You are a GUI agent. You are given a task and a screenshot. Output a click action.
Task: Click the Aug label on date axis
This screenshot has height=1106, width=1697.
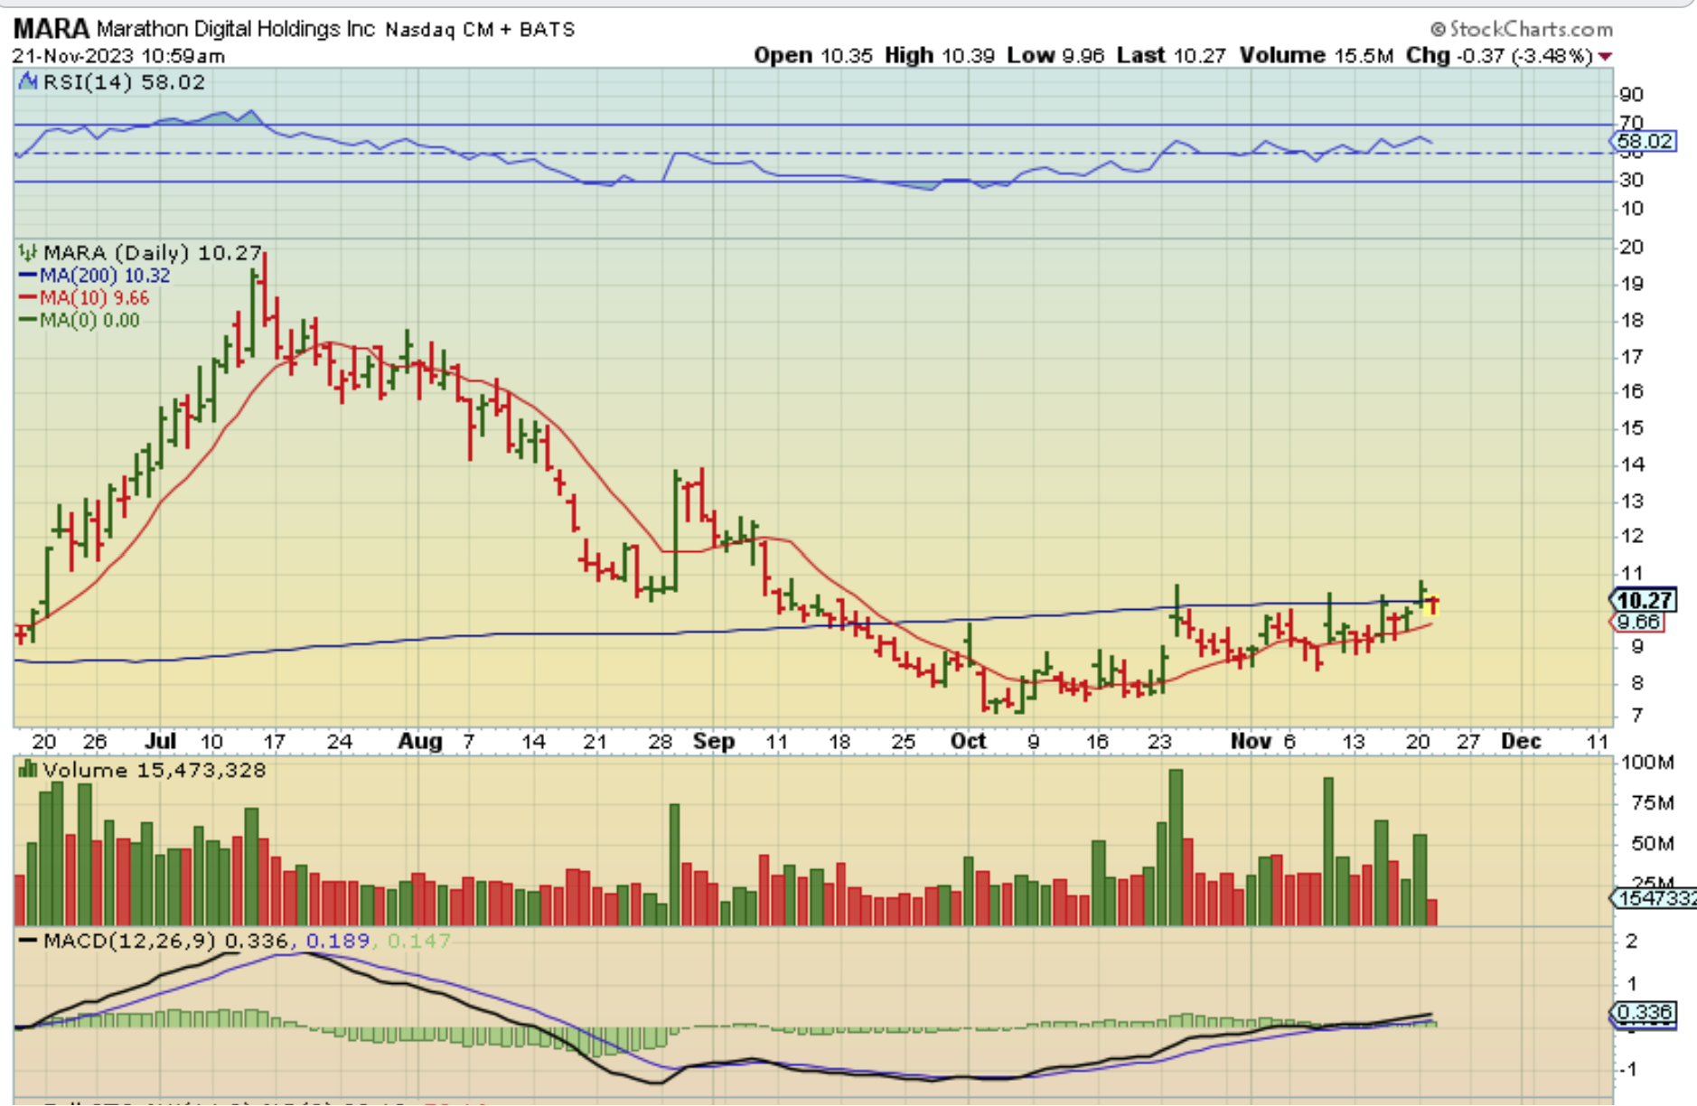(420, 741)
